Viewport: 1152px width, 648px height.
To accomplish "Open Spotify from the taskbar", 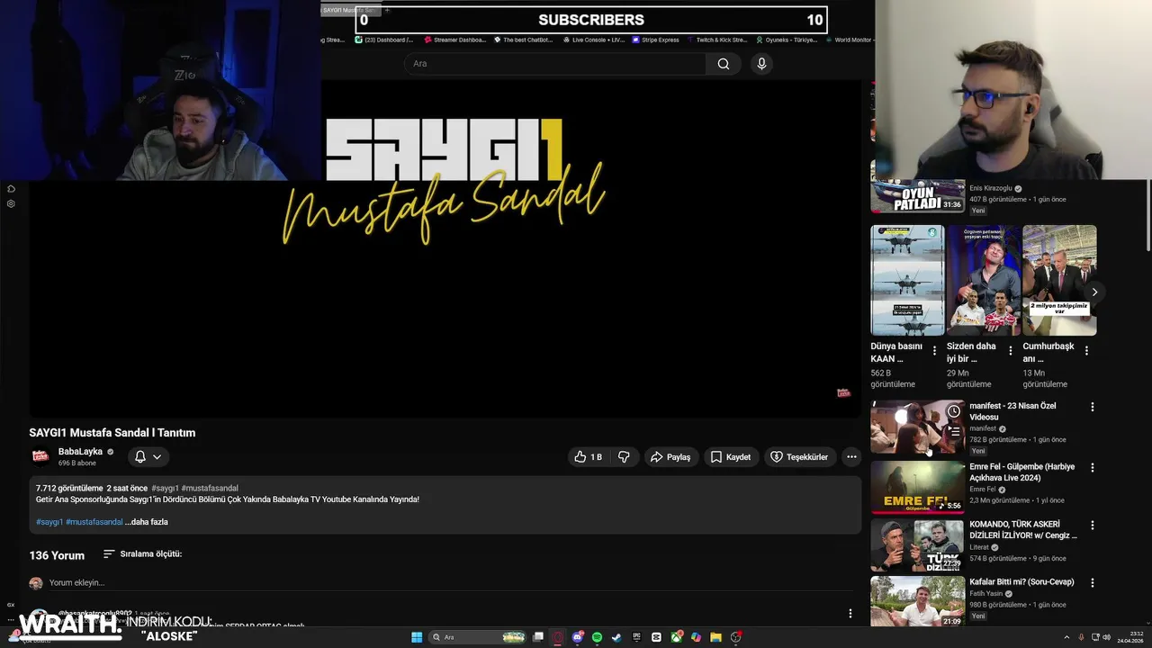I will click(597, 637).
